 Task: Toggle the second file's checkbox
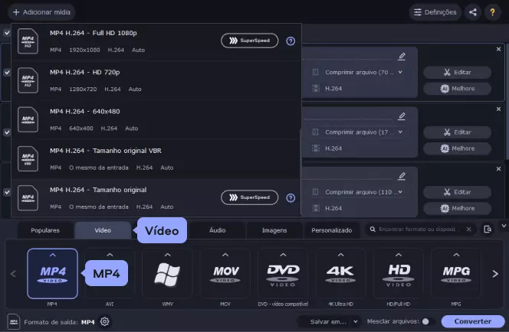coord(7,132)
